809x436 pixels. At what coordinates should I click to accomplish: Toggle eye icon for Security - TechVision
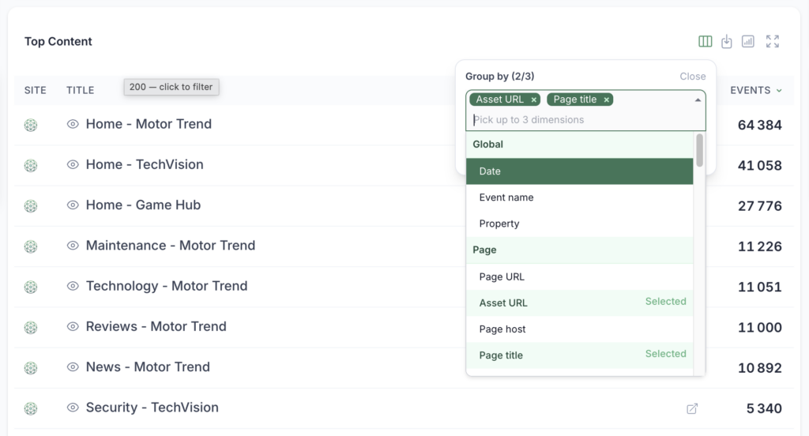click(73, 407)
